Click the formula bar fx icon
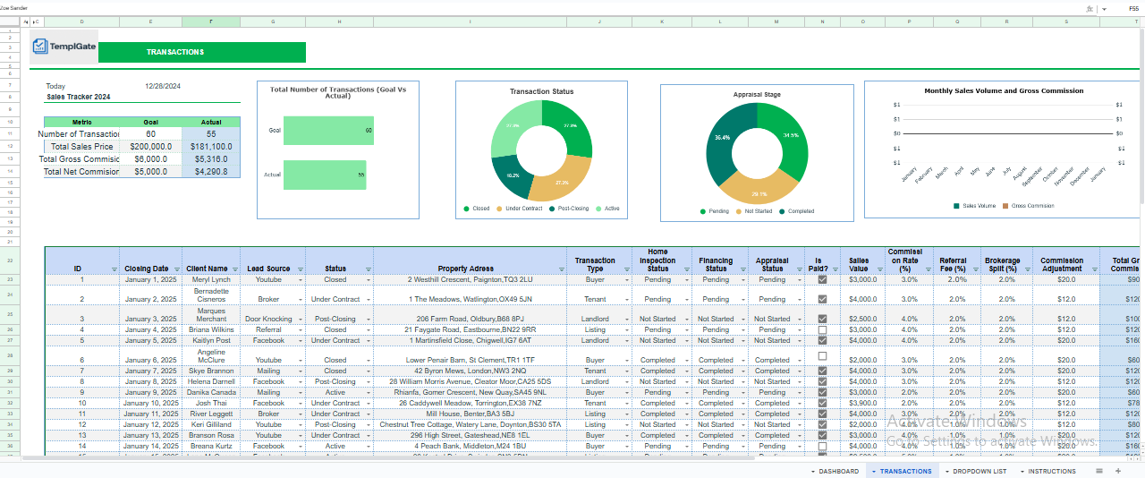Screen dimensions: 1145x478 click(1089, 7)
